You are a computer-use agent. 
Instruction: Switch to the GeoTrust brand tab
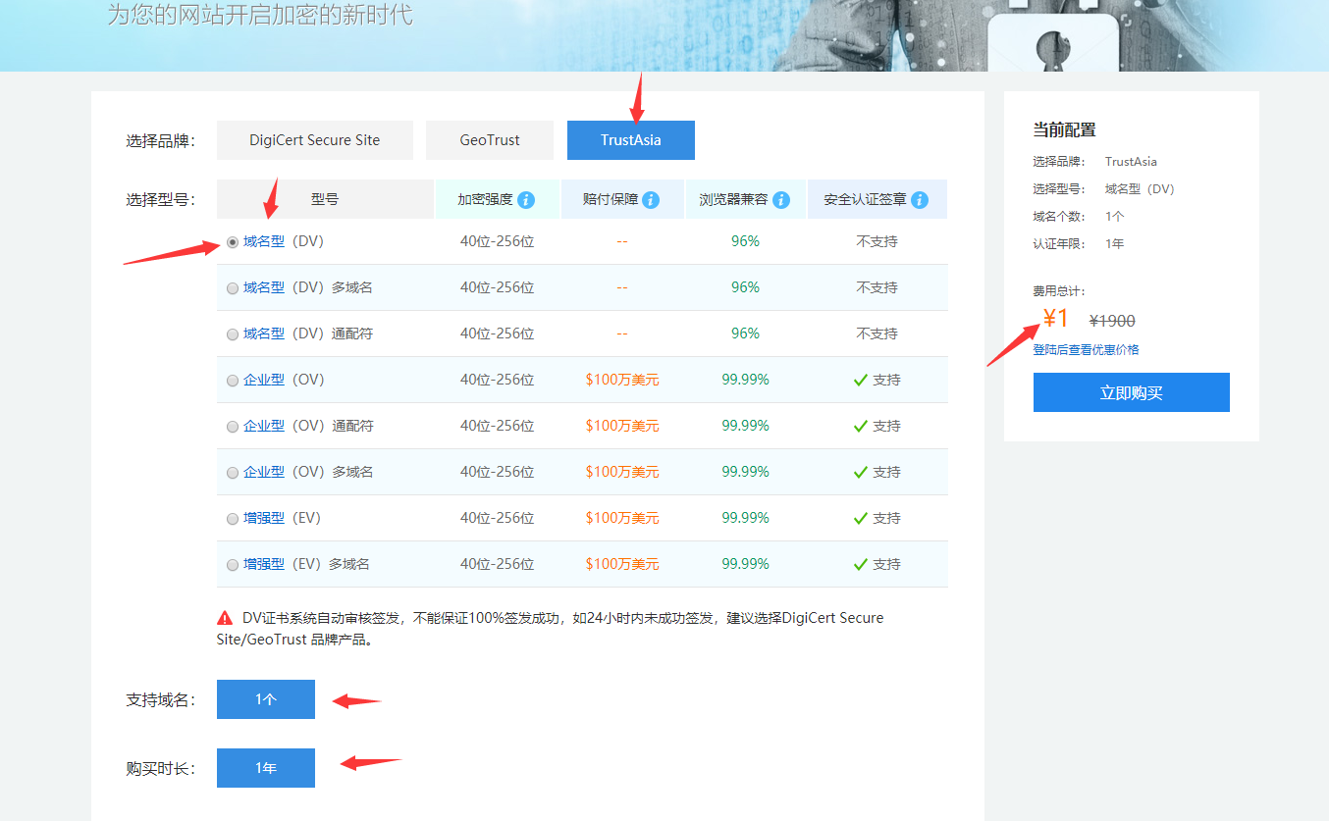click(490, 140)
